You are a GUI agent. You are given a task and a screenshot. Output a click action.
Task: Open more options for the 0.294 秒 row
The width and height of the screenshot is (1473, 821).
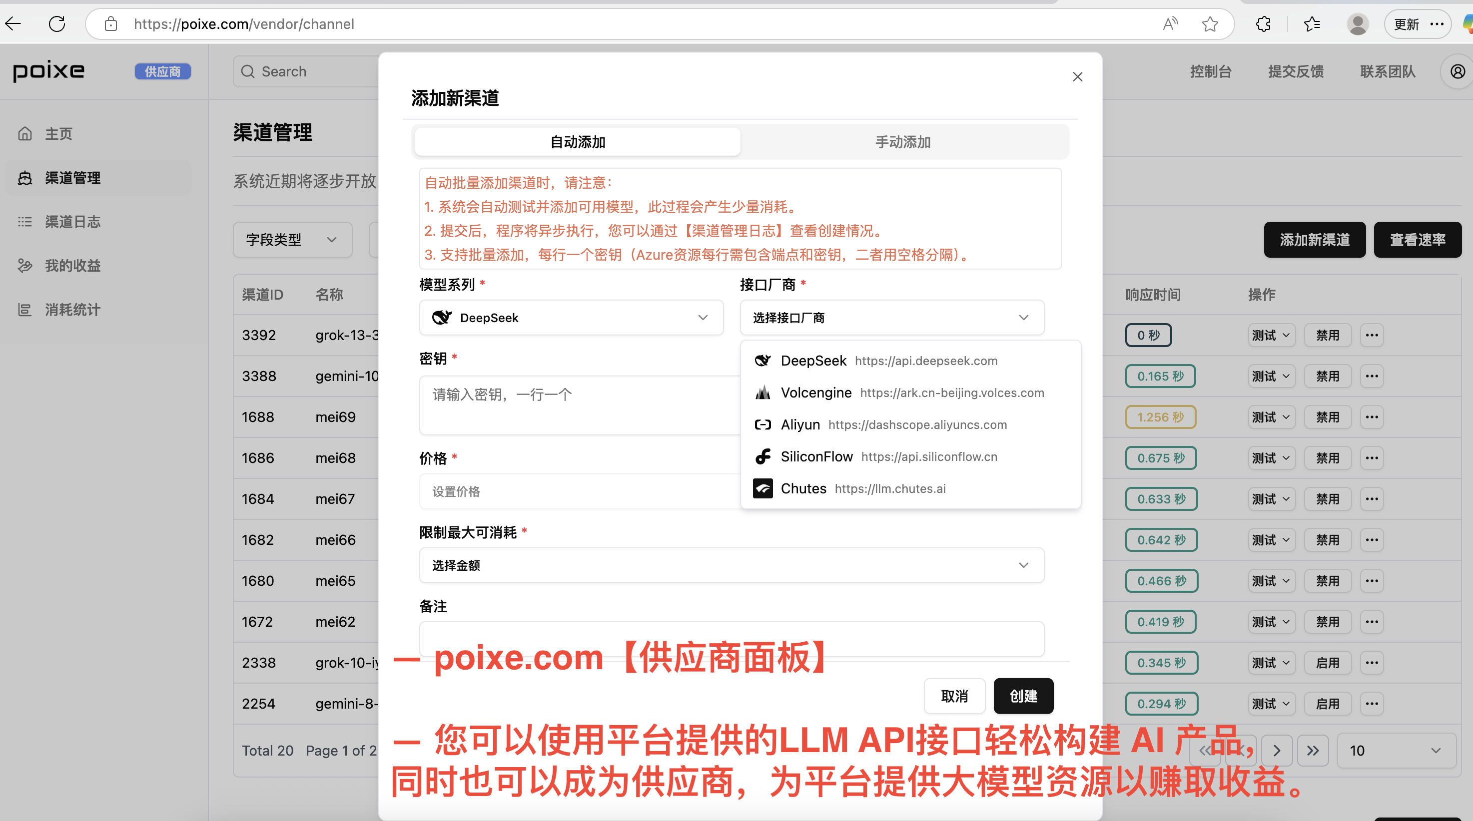point(1372,704)
